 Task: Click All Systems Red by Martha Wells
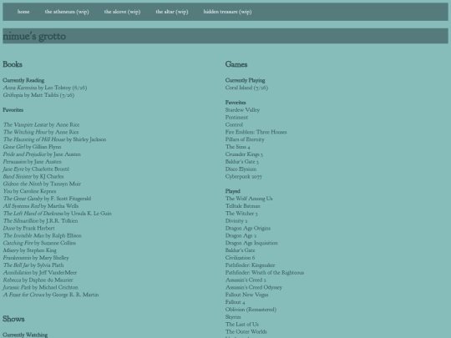pyautogui.click(x=41, y=206)
